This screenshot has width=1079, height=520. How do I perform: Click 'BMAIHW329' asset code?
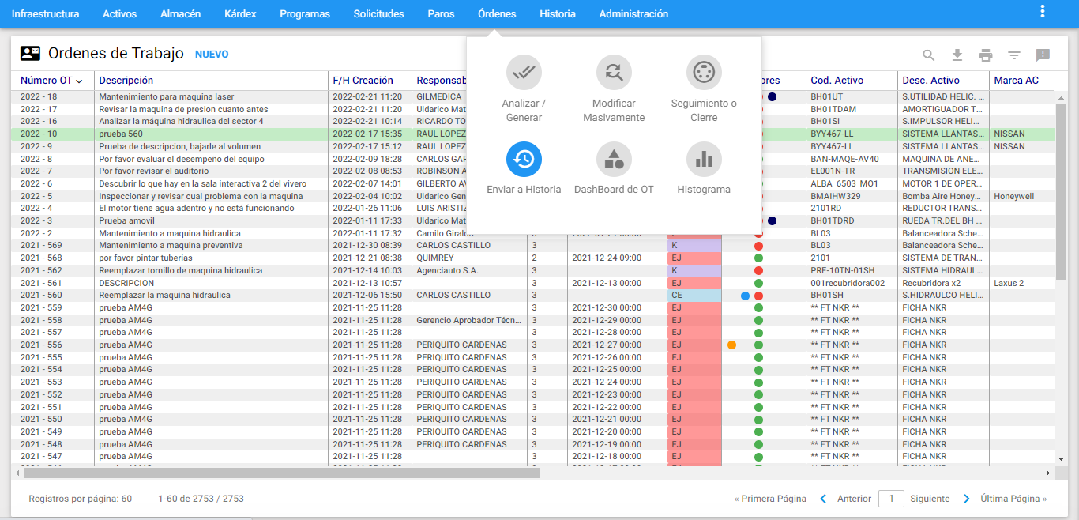tap(836, 196)
